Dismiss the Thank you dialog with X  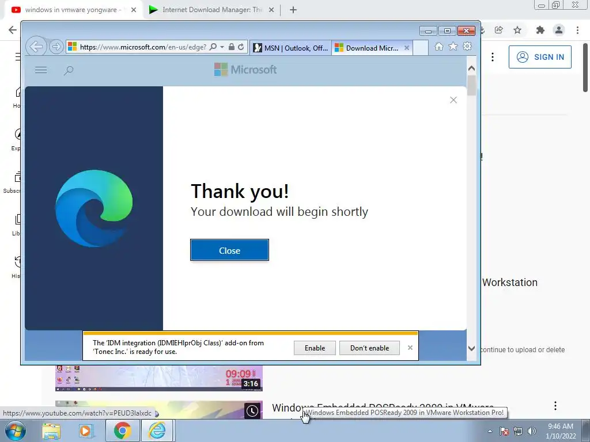coord(453,100)
